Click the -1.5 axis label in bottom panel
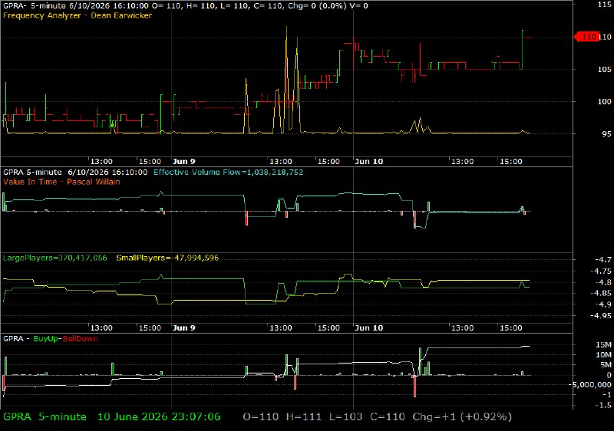This screenshot has width=614, height=431. [603, 406]
